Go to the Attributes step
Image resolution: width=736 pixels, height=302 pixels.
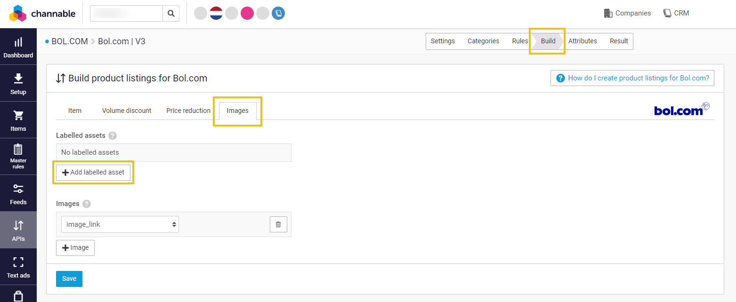(x=582, y=41)
